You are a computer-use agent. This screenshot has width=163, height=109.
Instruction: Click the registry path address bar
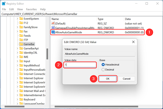81,14
